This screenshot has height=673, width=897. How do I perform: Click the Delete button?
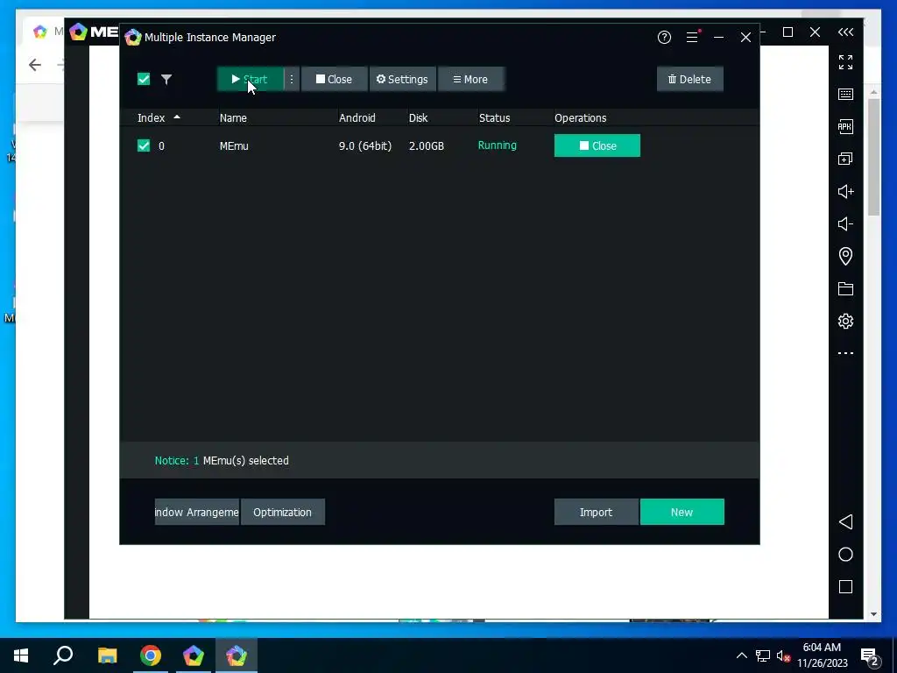(x=690, y=80)
